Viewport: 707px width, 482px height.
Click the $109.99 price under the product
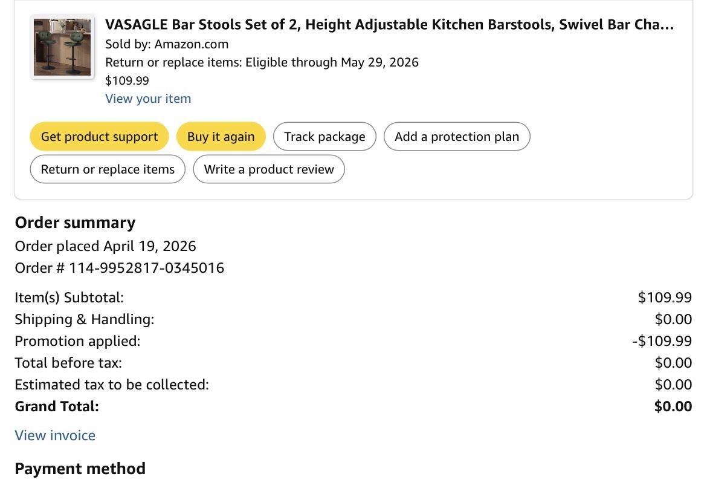[x=127, y=80]
